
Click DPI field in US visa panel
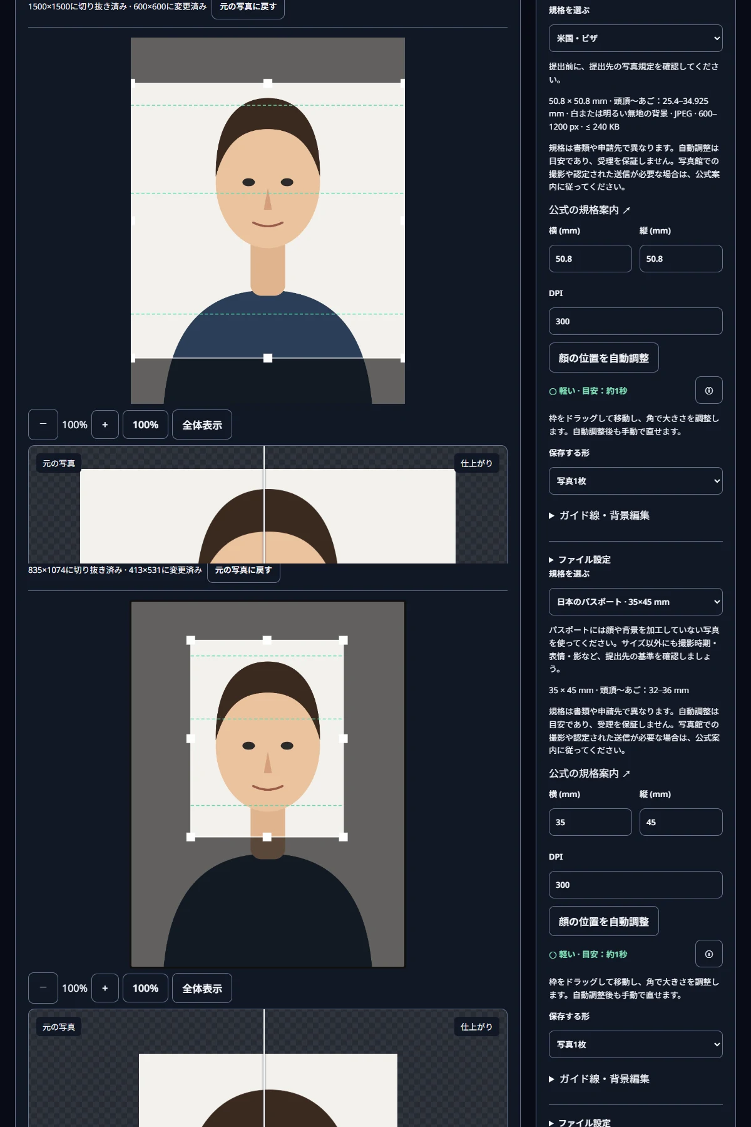(636, 321)
